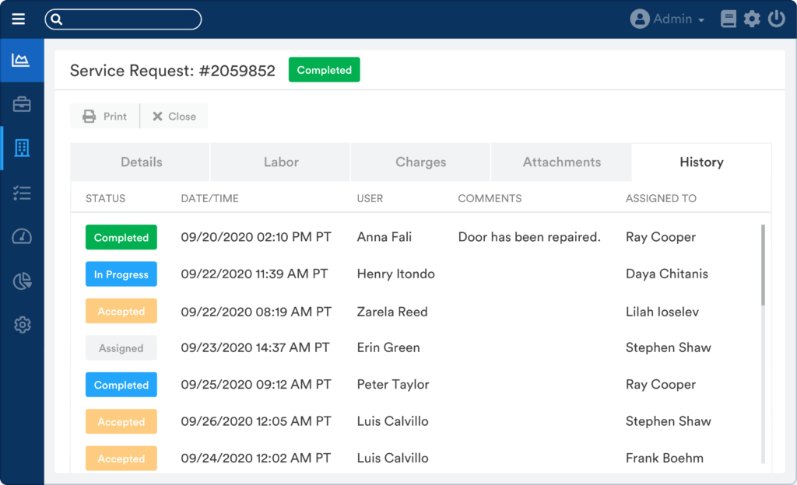This screenshot has width=797, height=485.
Task: Click the Completed badge beside request title
Action: pyautogui.click(x=325, y=70)
